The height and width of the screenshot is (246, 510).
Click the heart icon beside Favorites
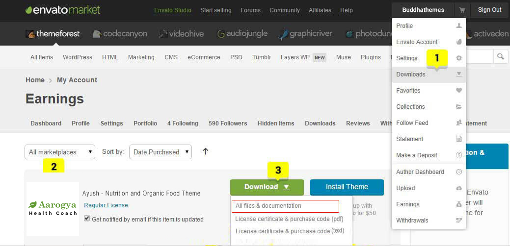(x=458, y=91)
